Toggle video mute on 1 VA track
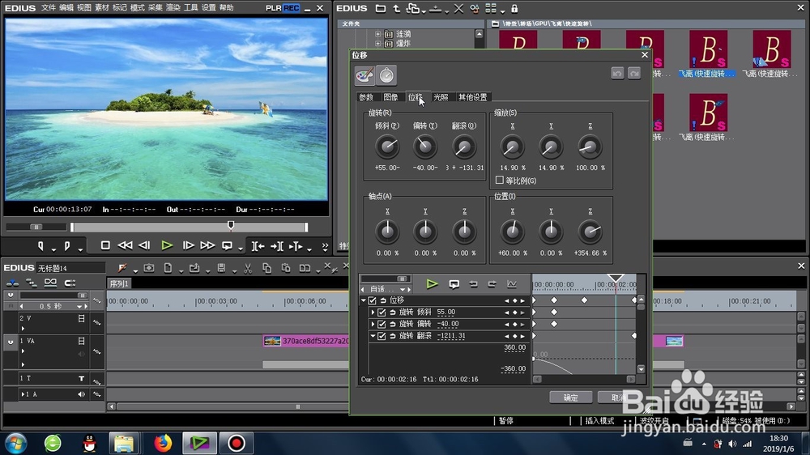810x455 pixels. (x=81, y=341)
